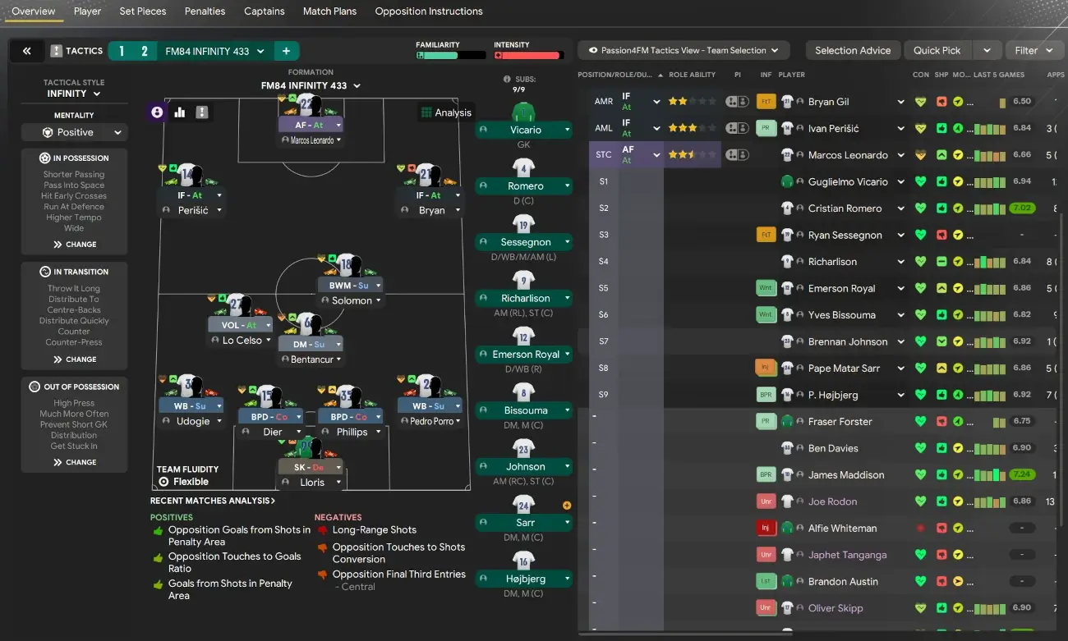
Task: Go to the Penalties tab
Action: pyautogui.click(x=205, y=11)
